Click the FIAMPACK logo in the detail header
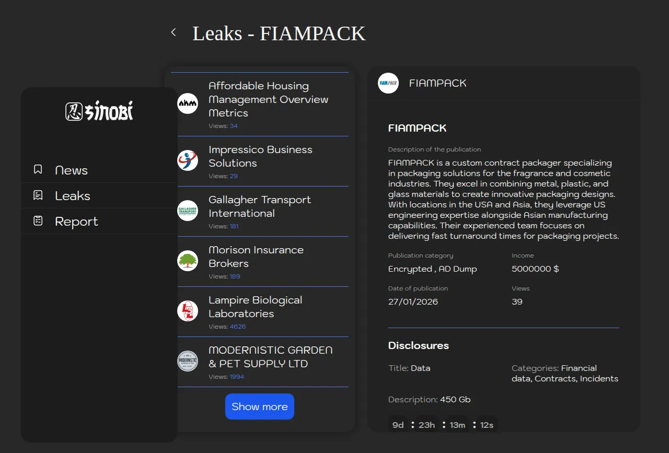 388,83
